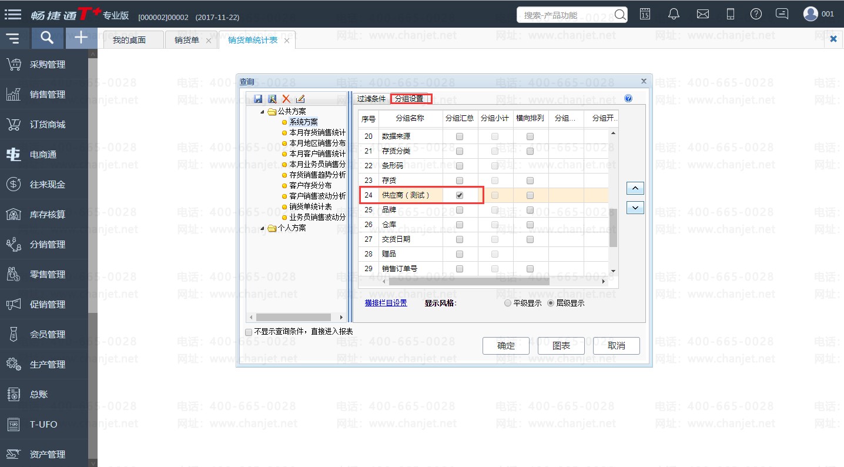This screenshot has width=844, height=467.
Task: Check 分组汇总 for 条形码
Action: (x=460, y=166)
